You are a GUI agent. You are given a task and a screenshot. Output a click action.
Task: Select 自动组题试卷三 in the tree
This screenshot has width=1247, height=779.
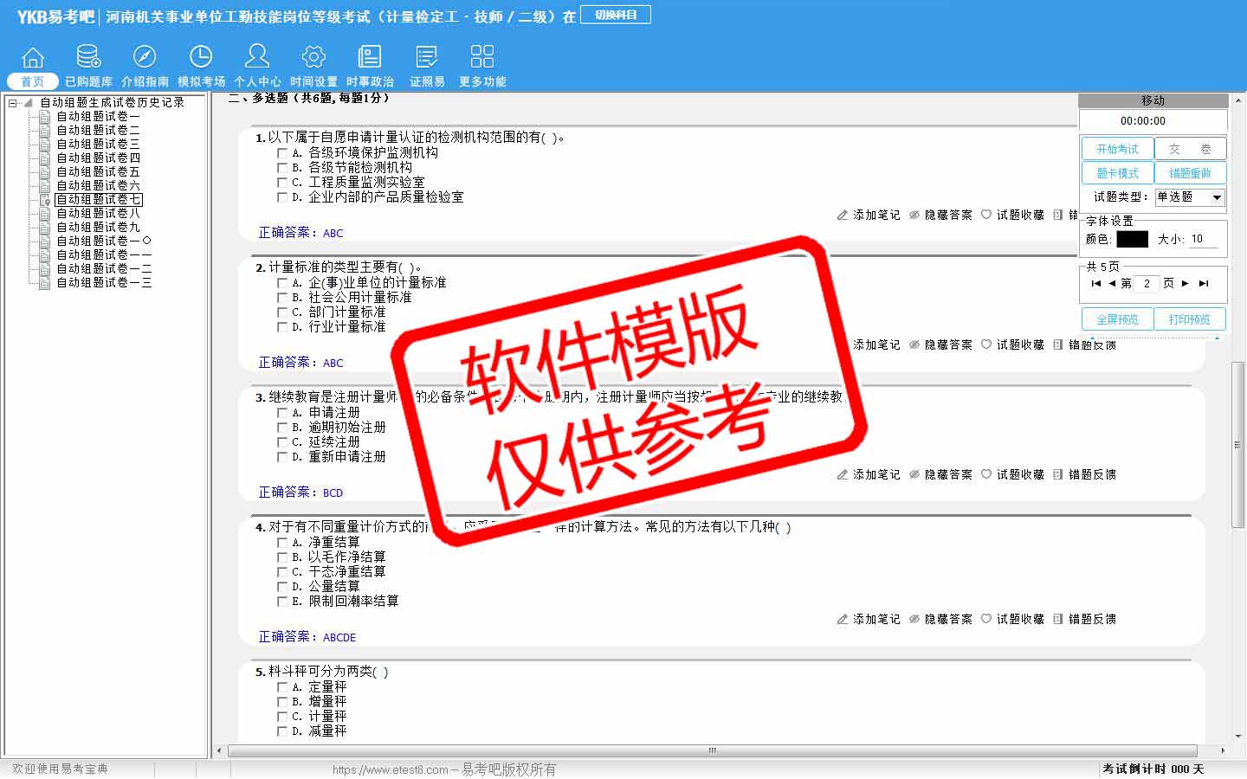click(x=98, y=144)
